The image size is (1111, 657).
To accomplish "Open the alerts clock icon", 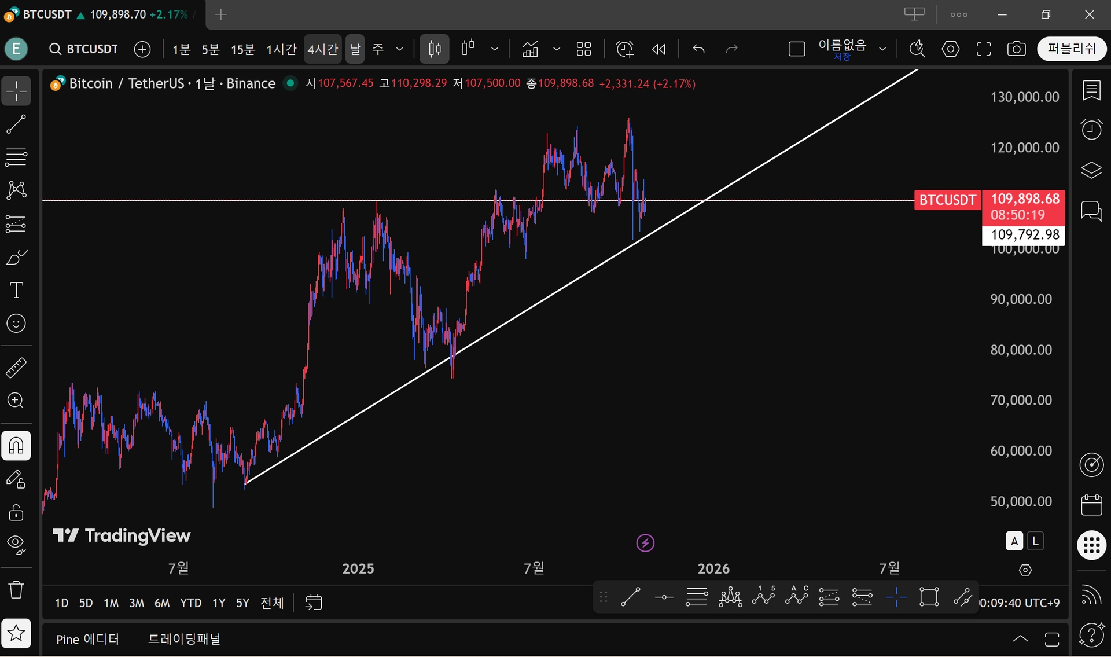I will 1091,129.
